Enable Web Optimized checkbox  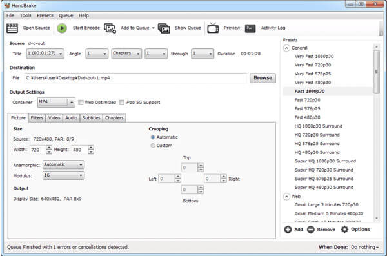81,102
